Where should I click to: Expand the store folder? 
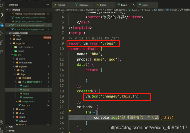[14, 113]
